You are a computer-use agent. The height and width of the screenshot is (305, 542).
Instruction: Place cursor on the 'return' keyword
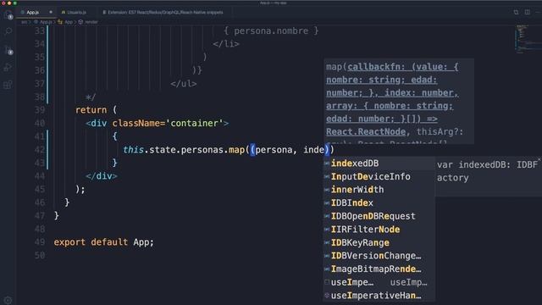coord(91,110)
